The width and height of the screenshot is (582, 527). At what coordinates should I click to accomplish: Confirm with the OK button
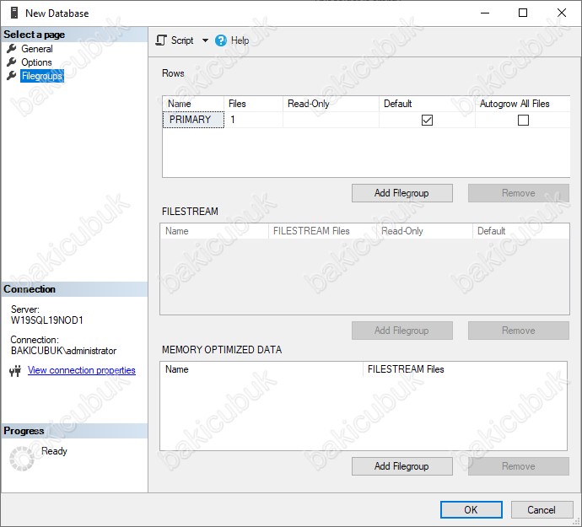pyautogui.click(x=472, y=509)
